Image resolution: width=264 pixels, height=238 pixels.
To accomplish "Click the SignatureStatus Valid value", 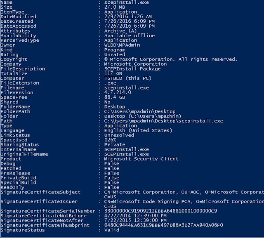I will [112, 230].
